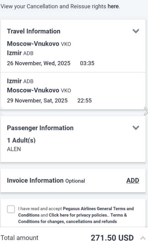Select the Passenger Information heading
The image size is (148, 244).
point(40,128)
